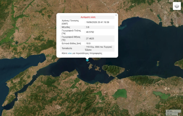
Task: Click the blue earthquake epicenter marker
Action: click(87, 60)
